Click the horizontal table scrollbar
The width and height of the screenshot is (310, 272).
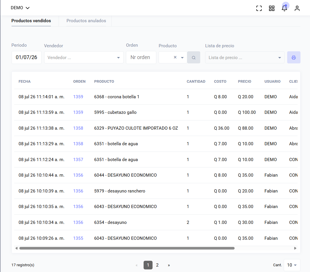pos(127,248)
